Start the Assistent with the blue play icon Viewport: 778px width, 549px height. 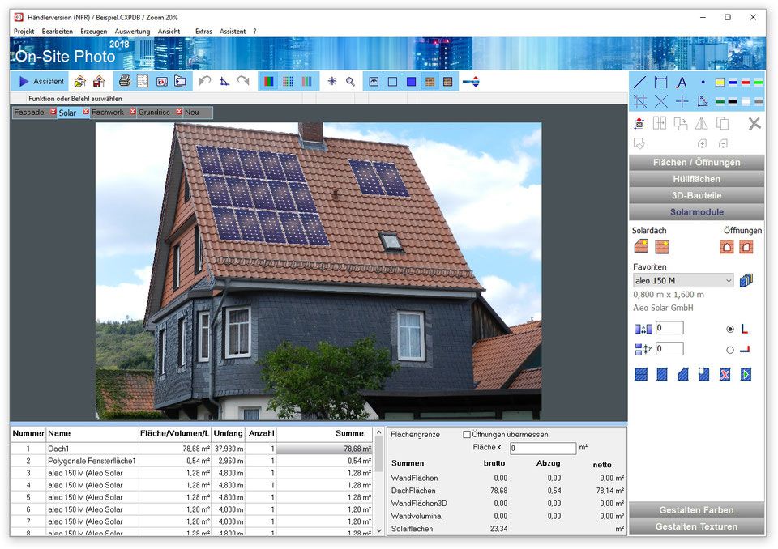(x=23, y=81)
